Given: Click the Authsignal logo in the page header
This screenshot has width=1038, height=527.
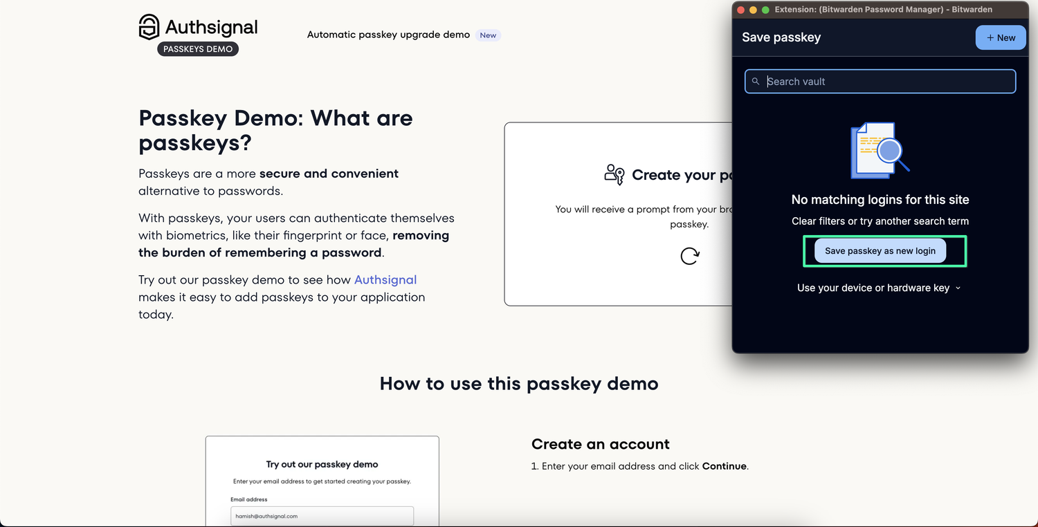Looking at the screenshot, I should click(x=198, y=28).
